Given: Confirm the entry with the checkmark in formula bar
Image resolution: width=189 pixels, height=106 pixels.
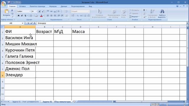Looking at the screenshot, I should [32, 23].
